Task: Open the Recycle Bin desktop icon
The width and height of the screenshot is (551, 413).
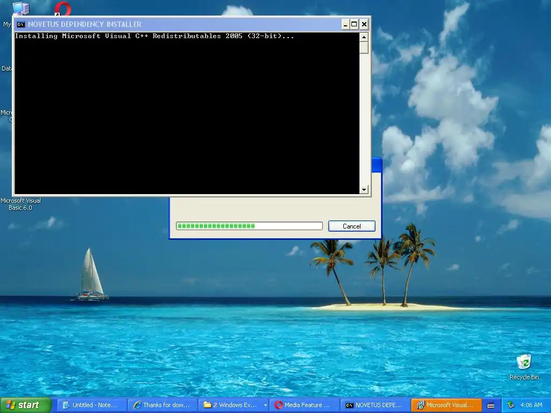Action: pos(524,367)
